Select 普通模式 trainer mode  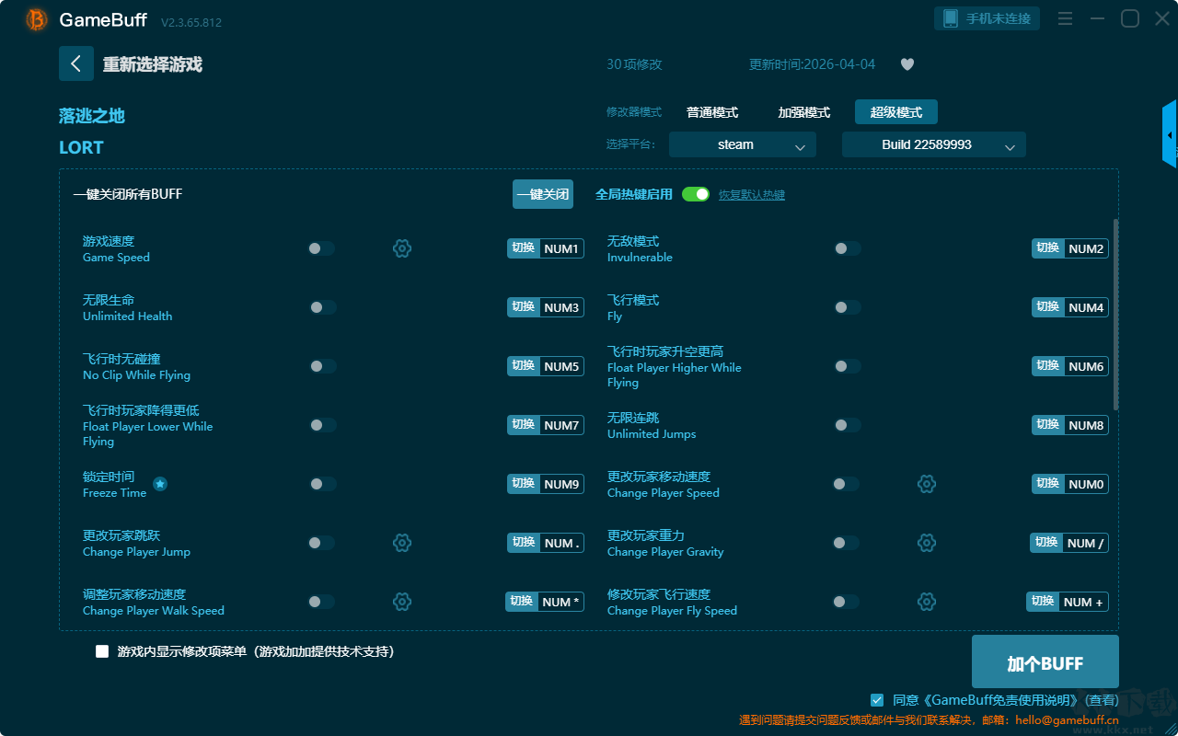712,112
